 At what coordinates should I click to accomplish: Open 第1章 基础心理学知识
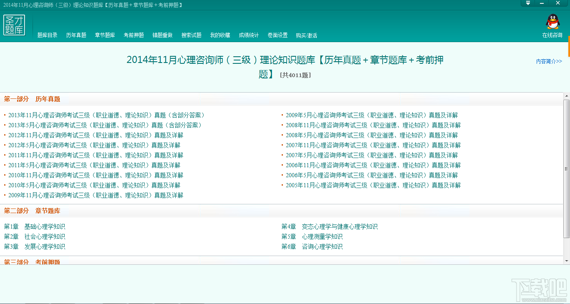click(35, 227)
